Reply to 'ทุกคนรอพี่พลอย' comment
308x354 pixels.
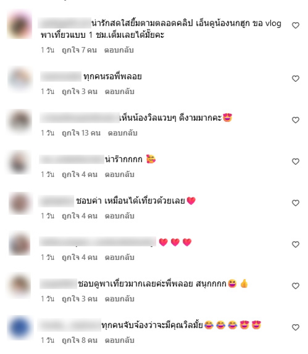point(119,92)
